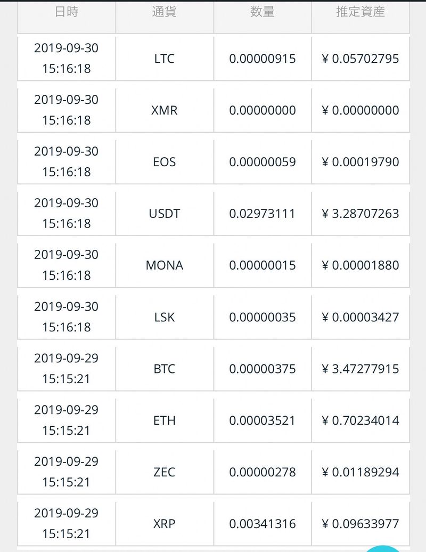This screenshot has width=426, height=552.
Task: Select the LSK currency cell
Action: [x=164, y=317]
